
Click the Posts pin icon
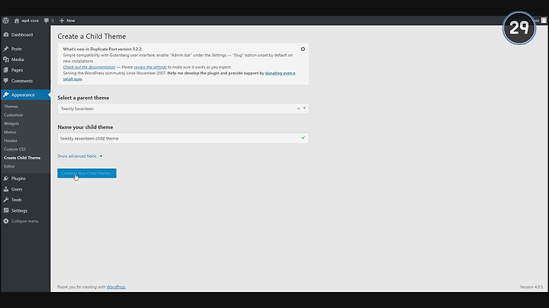point(6,49)
